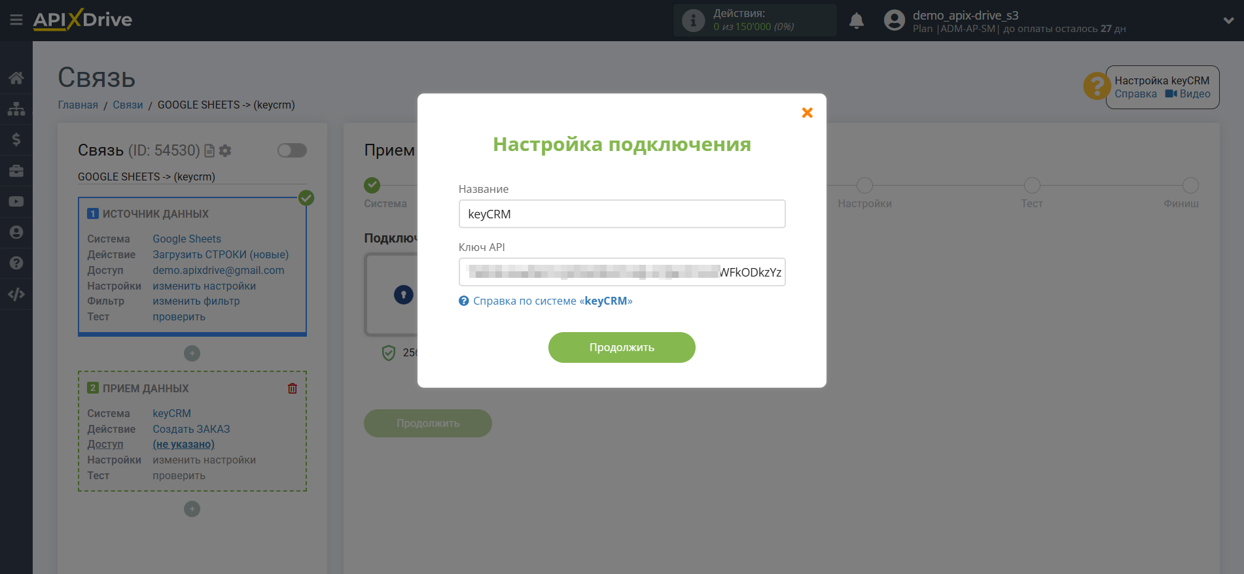Open connections sitemap icon in sidebar
This screenshot has height=574, width=1244.
click(16, 109)
